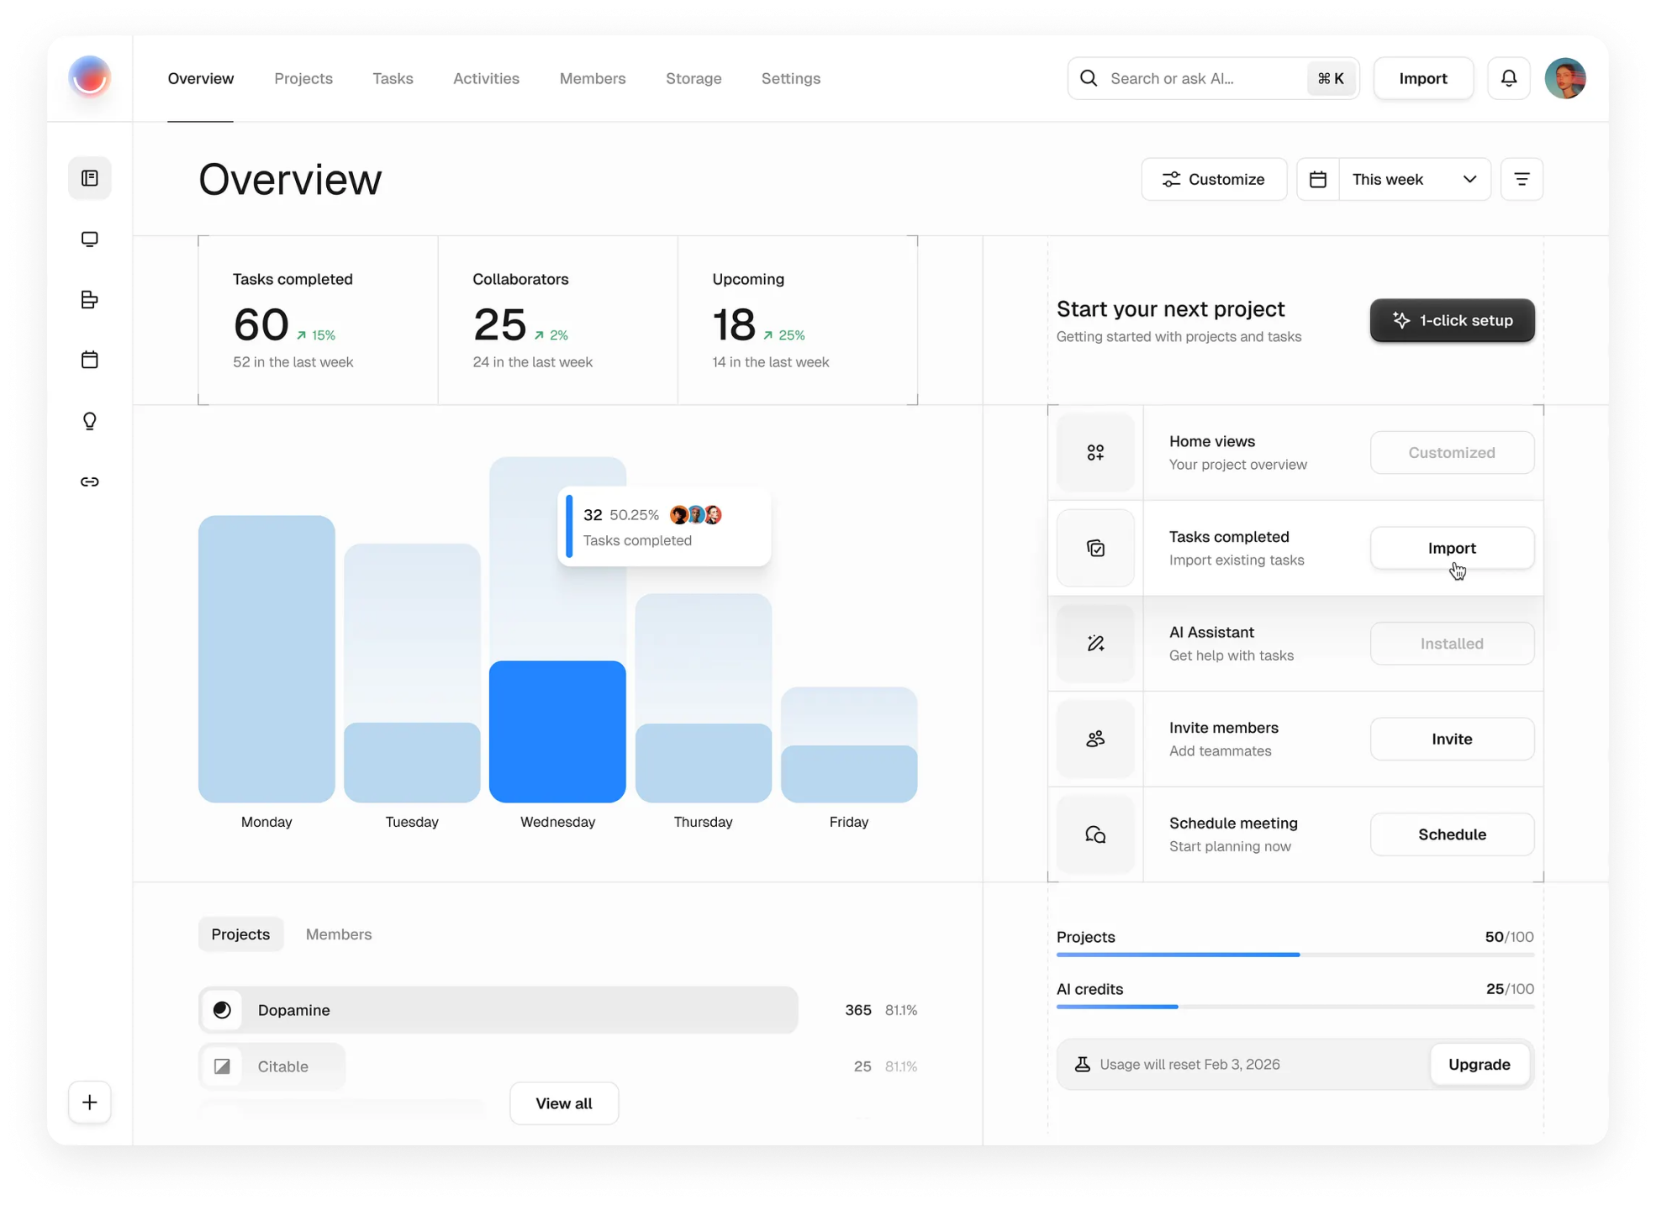
Task: Open the notebook overview icon in sidebar
Action: pos(90,178)
